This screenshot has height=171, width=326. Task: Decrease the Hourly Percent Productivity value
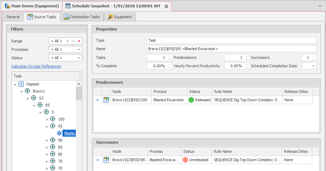(x=247, y=67)
